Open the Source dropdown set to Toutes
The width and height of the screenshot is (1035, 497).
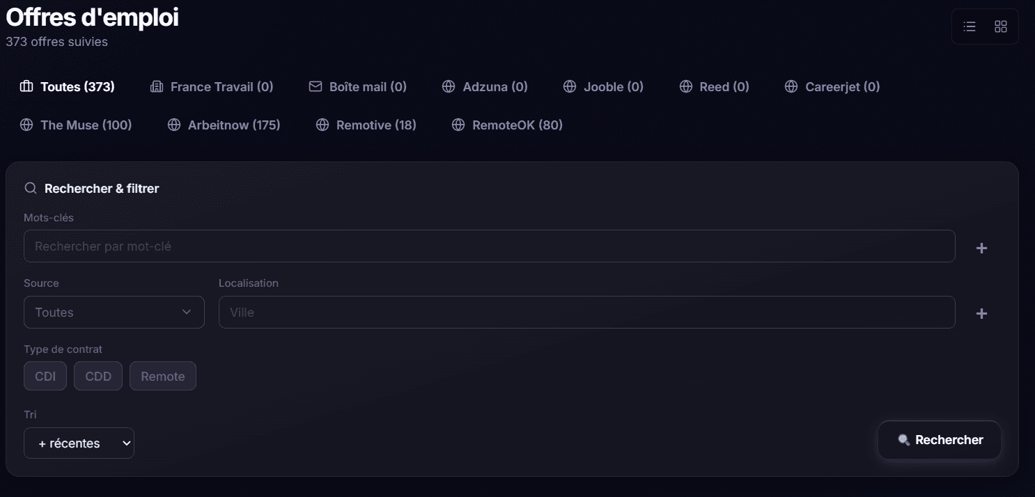(114, 312)
